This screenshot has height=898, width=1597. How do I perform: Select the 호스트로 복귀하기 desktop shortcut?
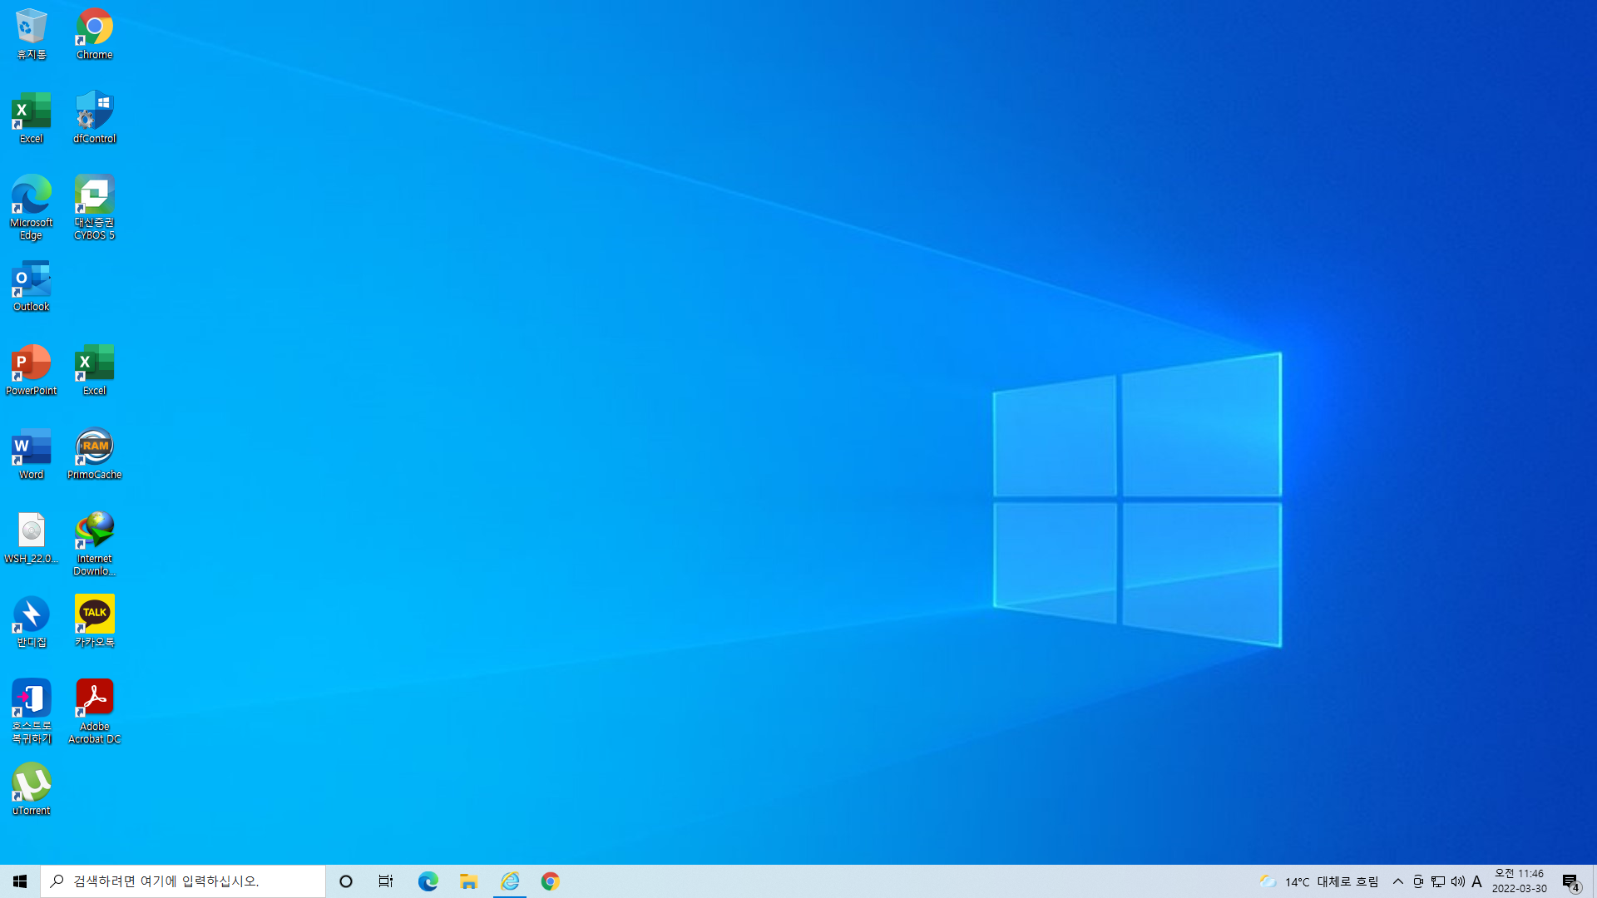coord(32,712)
